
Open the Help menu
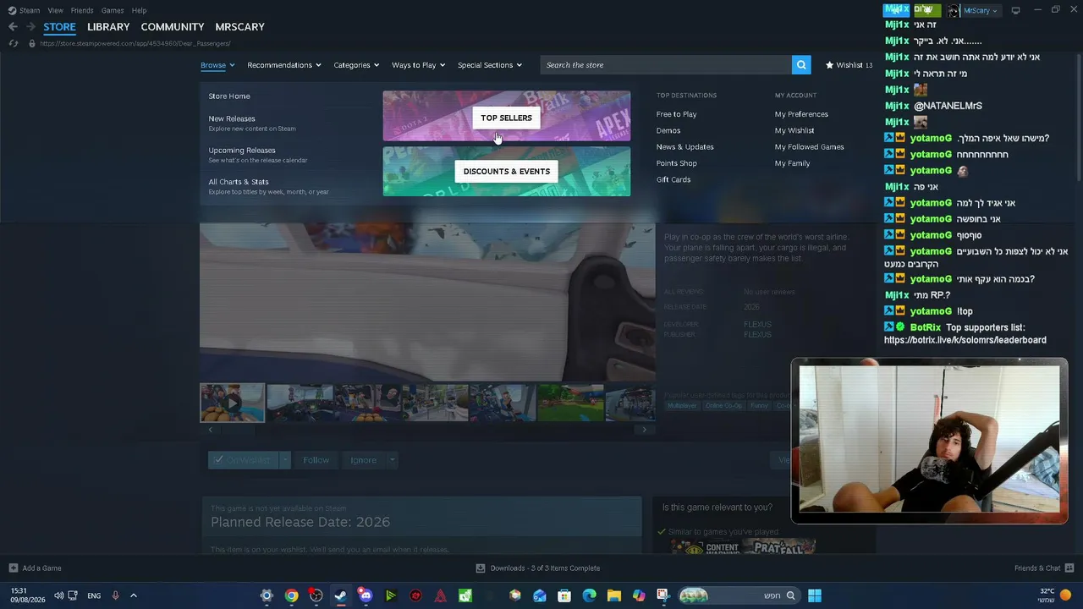click(139, 10)
